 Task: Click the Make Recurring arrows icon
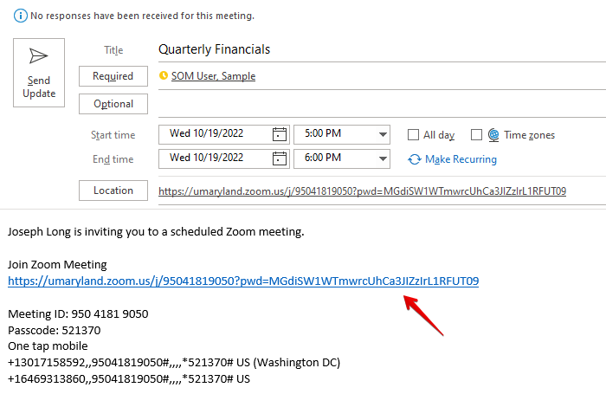tap(415, 159)
